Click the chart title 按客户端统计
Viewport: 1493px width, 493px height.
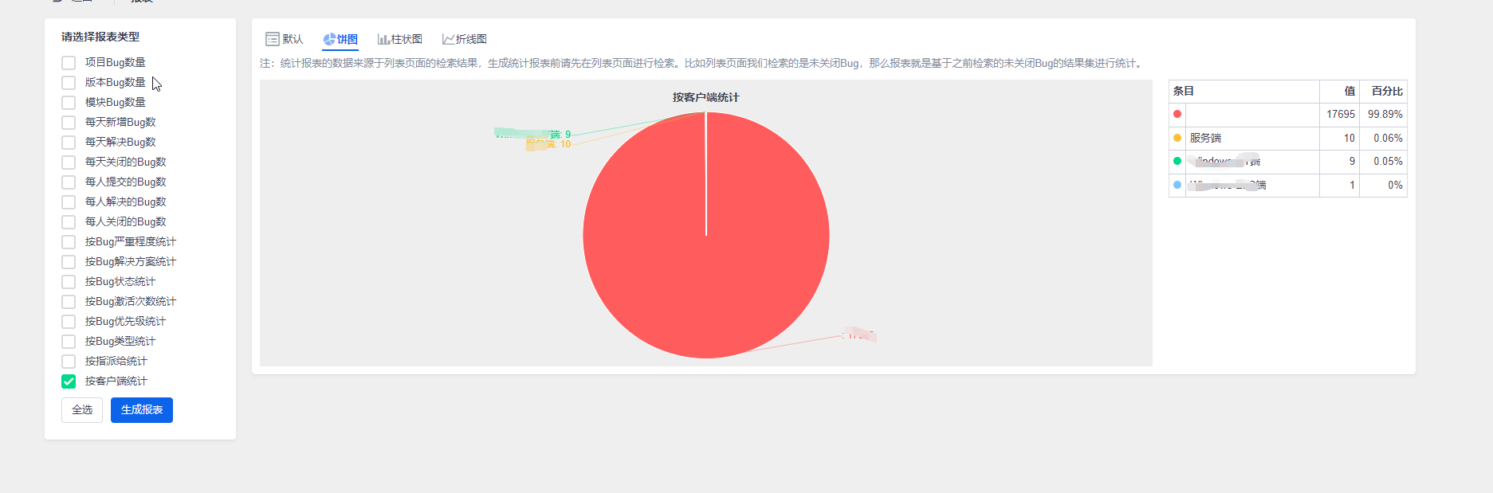pos(706,97)
